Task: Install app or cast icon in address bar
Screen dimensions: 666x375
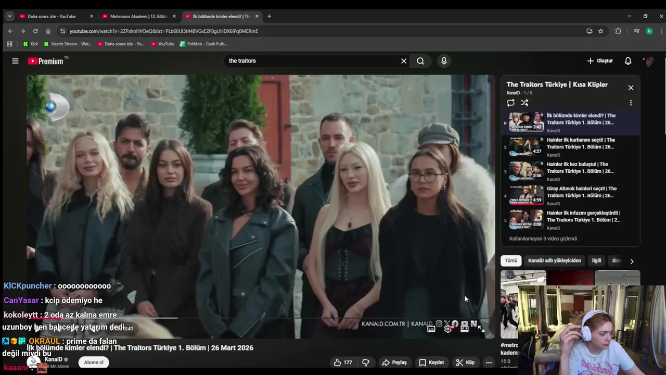Action: click(589, 31)
